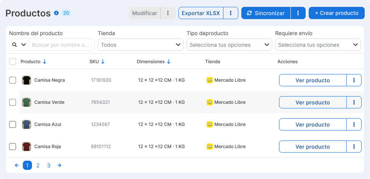View product for Camisa Verde
The width and height of the screenshot is (370, 179).
tap(313, 102)
